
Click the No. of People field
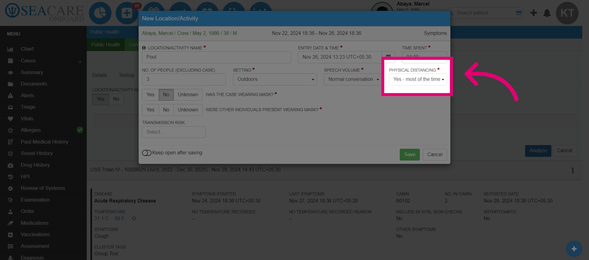point(184,79)
